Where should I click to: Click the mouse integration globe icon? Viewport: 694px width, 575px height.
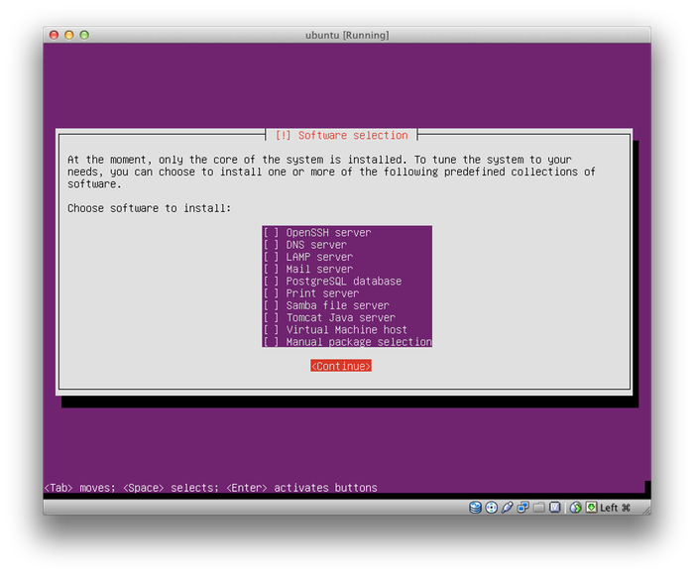click(575, 508)
